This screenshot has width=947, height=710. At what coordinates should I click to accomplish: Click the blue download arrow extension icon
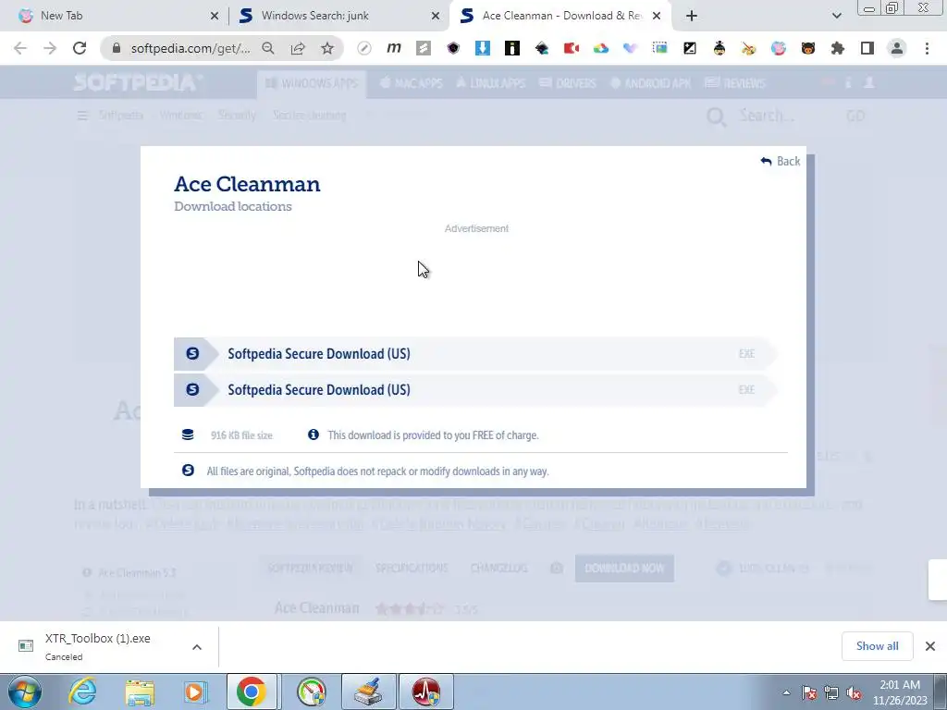point(483,48)
